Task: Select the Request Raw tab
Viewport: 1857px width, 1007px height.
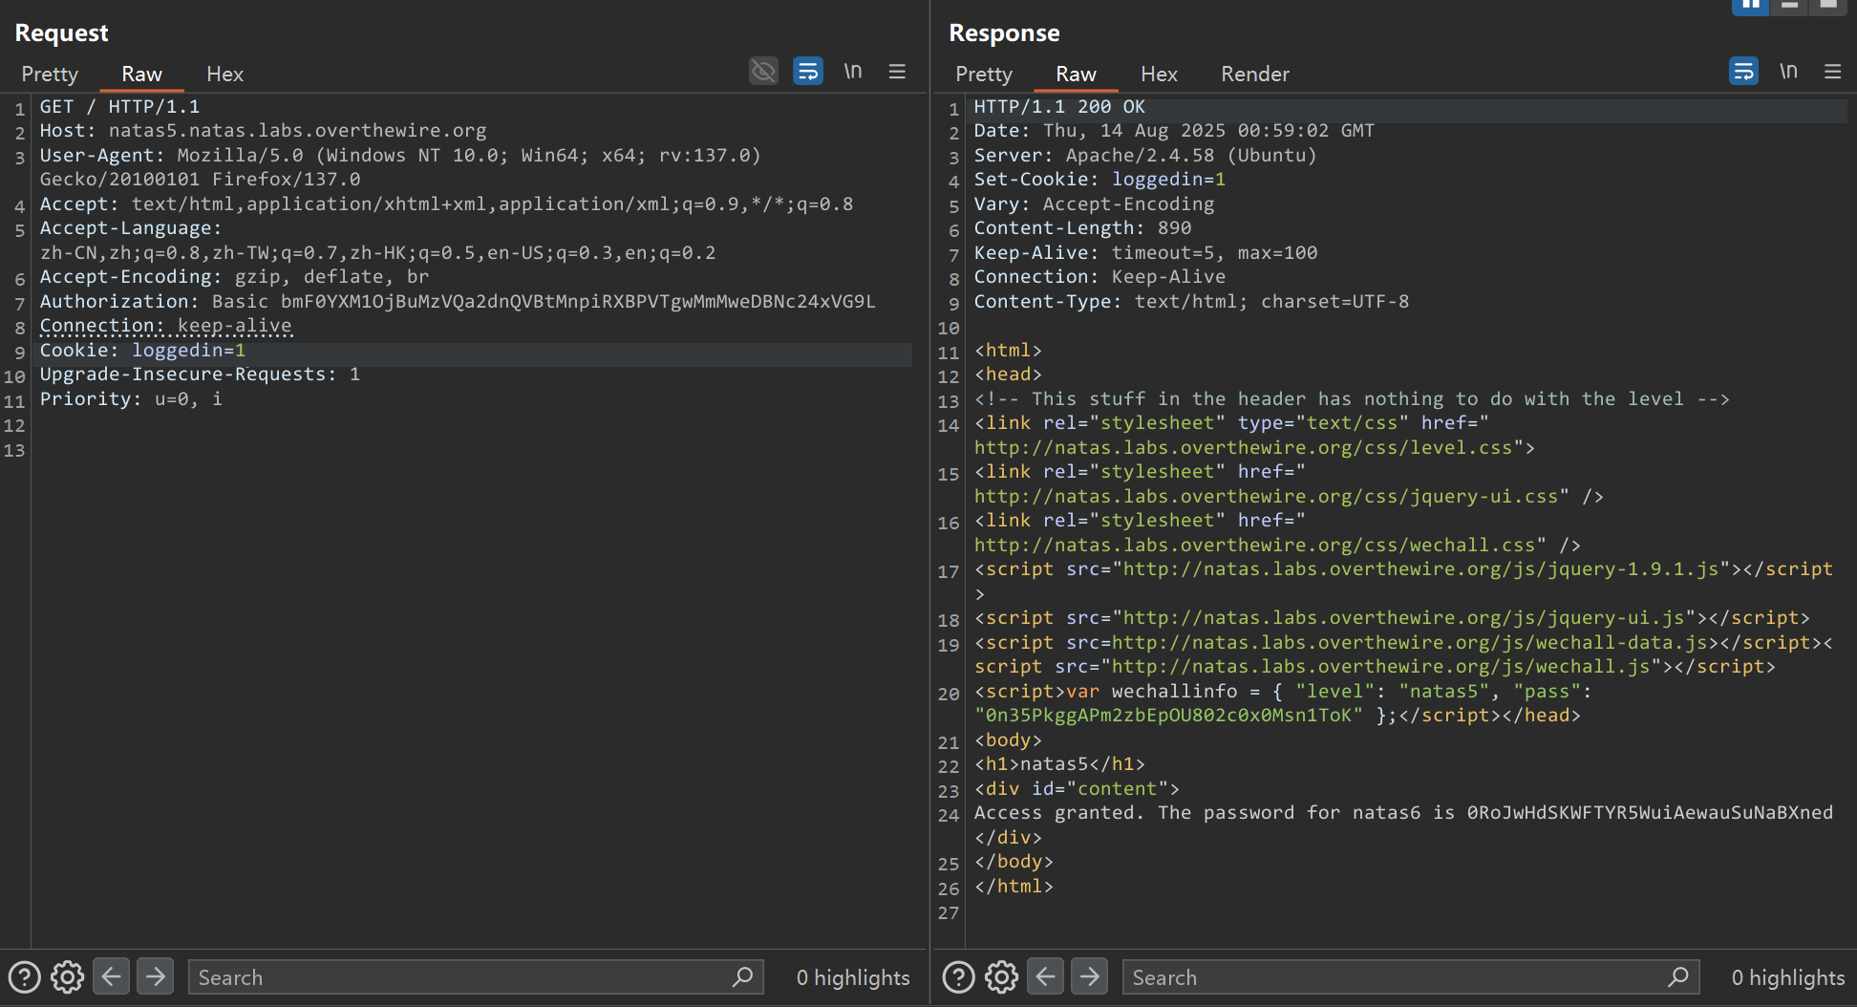Action: [141, 74]
